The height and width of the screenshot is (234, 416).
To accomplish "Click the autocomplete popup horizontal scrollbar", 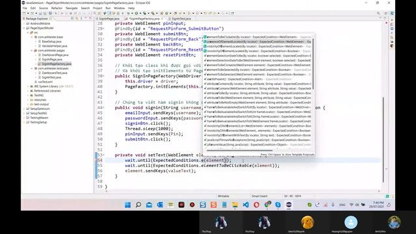I will pos(239,150).
